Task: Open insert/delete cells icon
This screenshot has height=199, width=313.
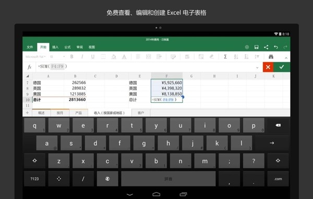Action: click(201, 57)
